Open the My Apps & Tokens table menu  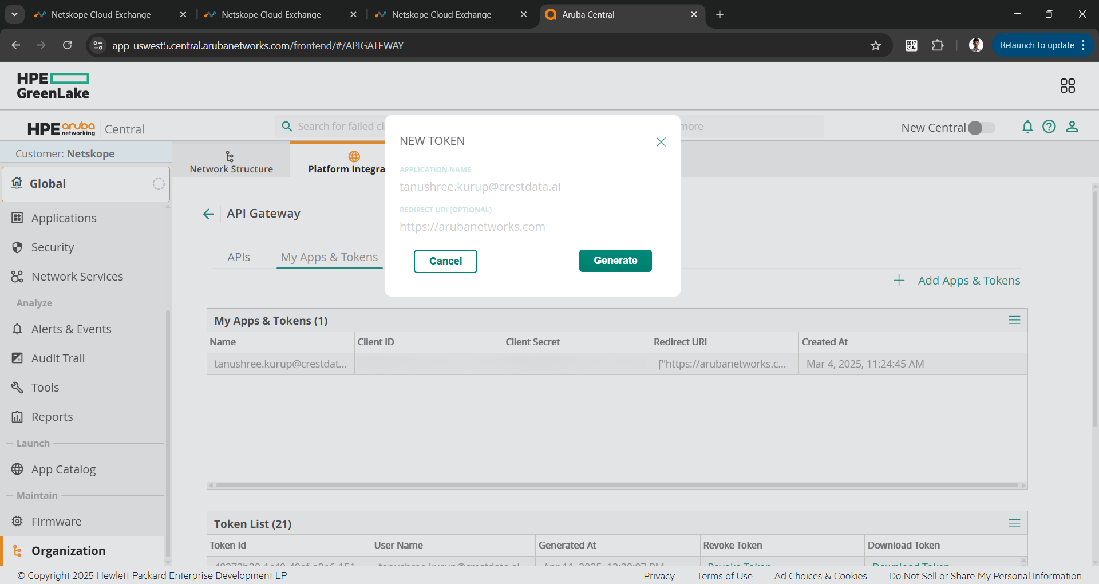click(1014, 320)
